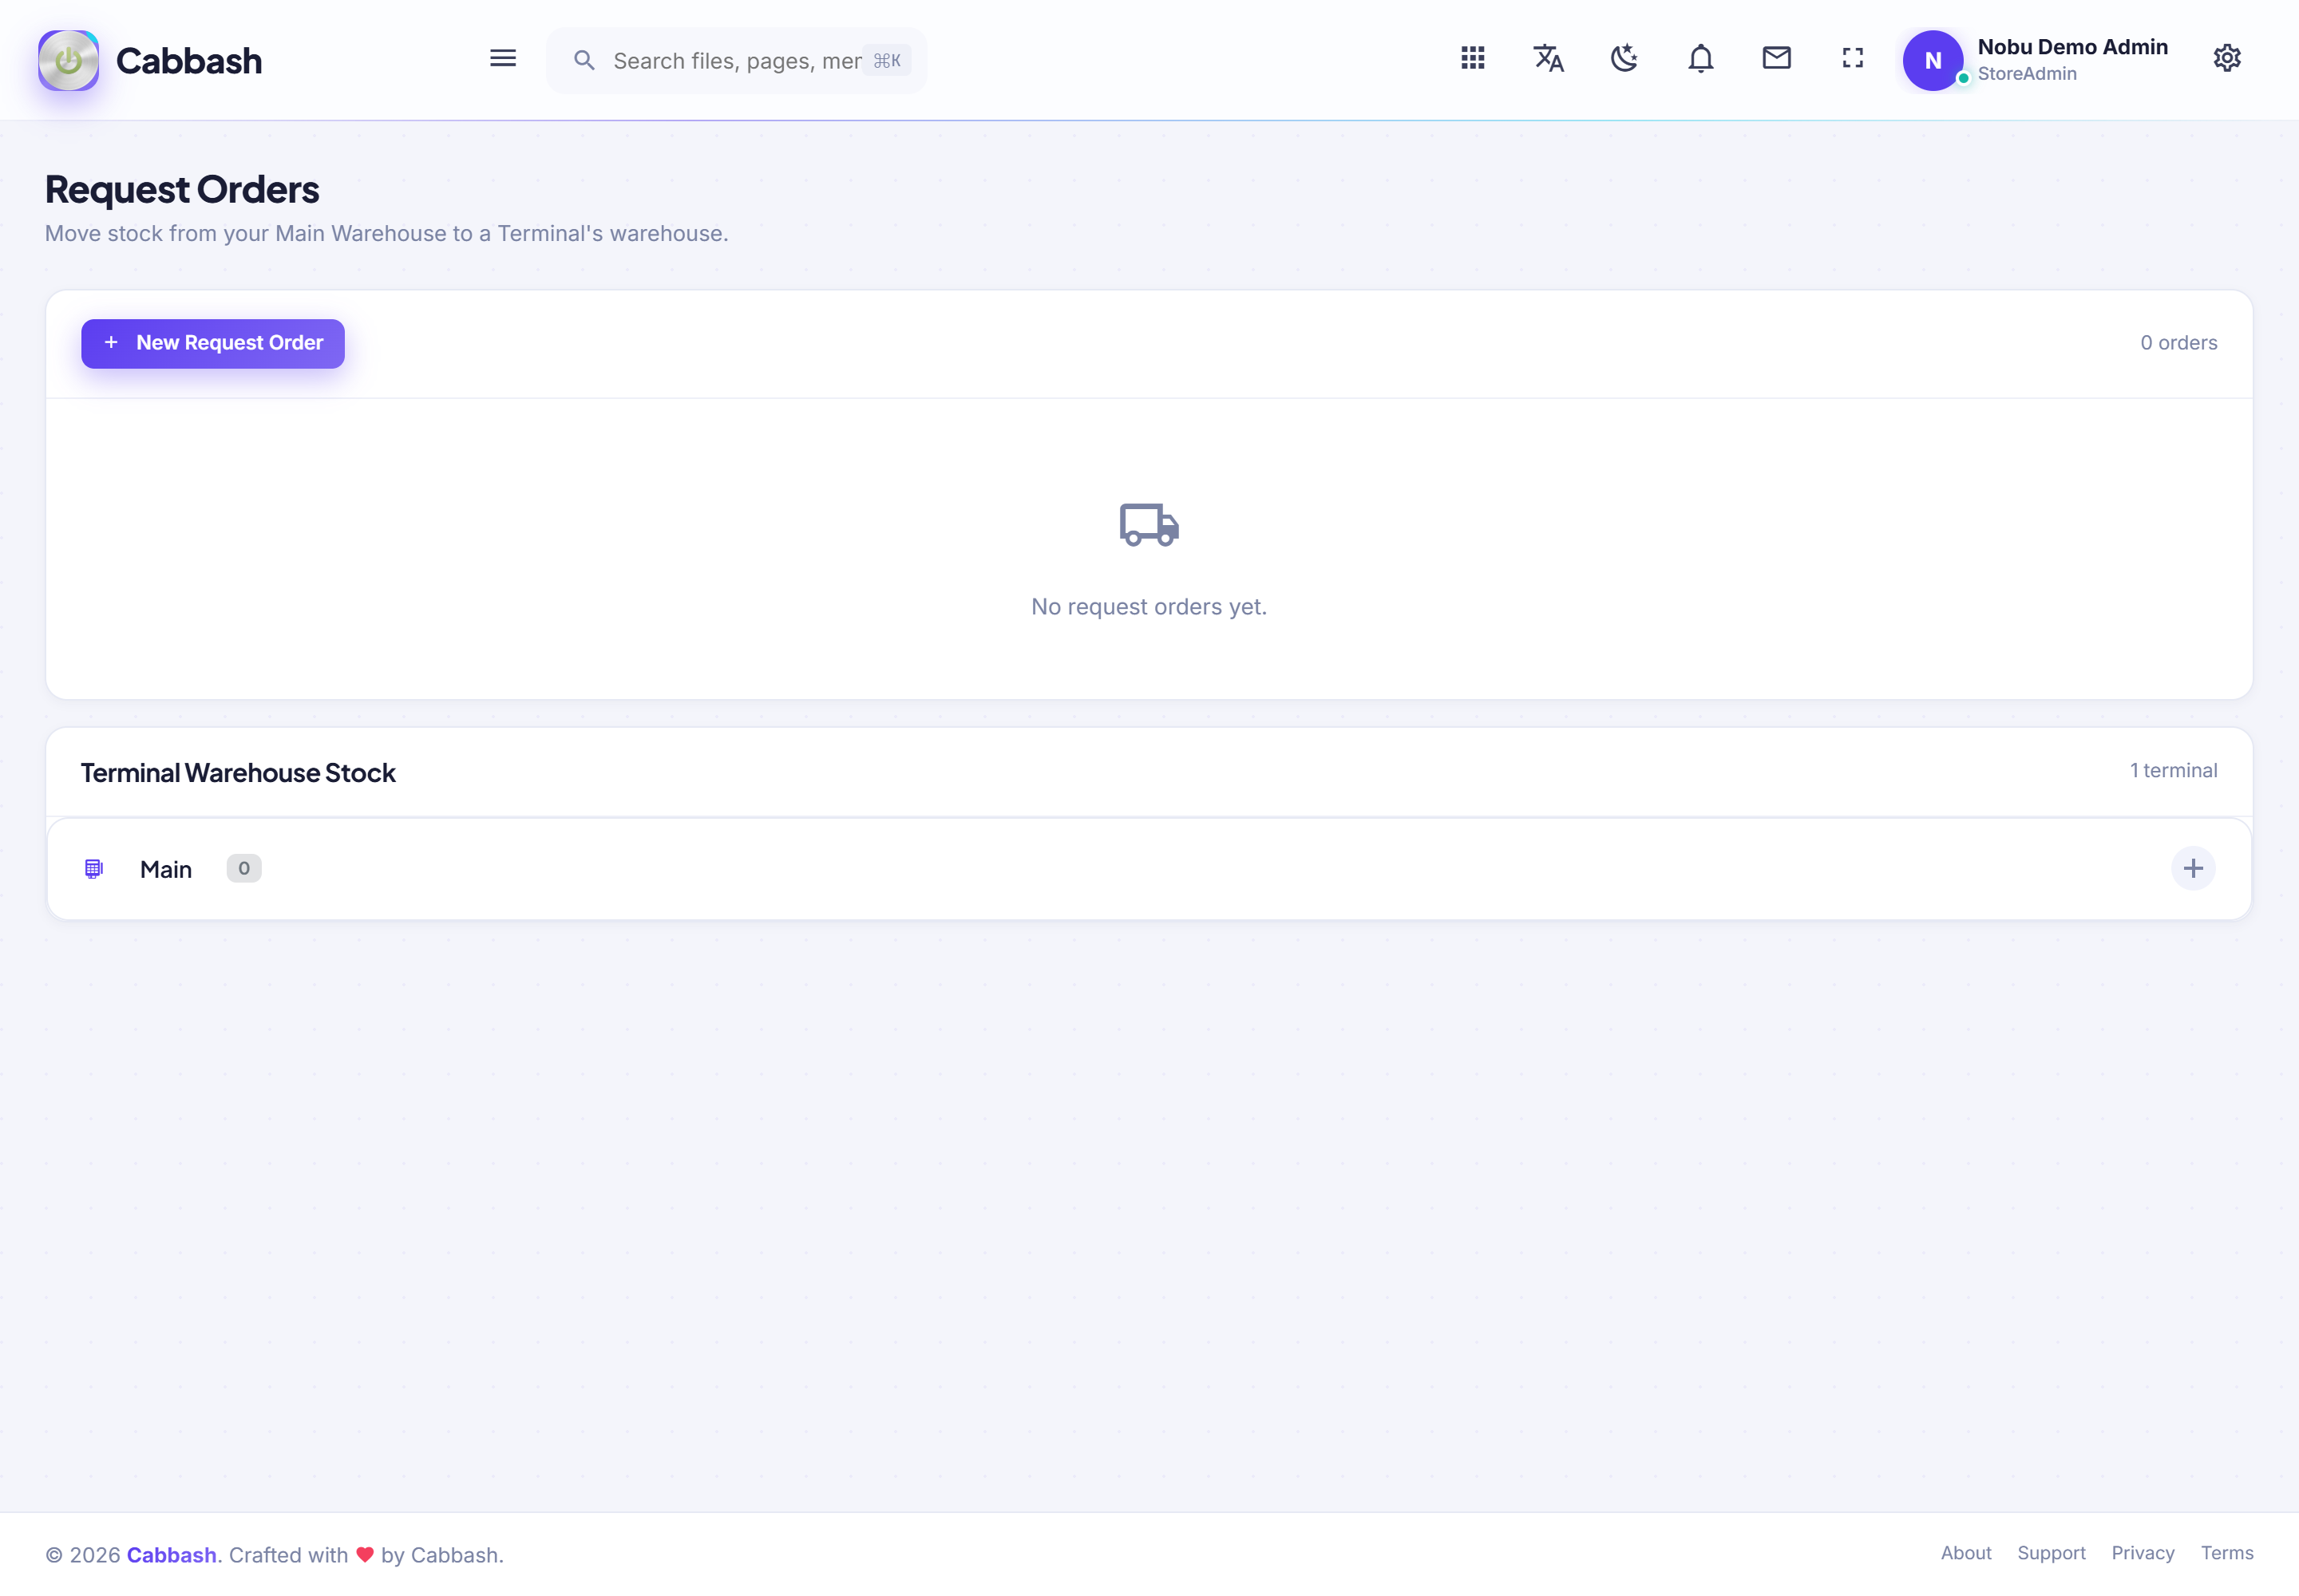Switch to dark mode with moon icon

tap(1624, 58)
